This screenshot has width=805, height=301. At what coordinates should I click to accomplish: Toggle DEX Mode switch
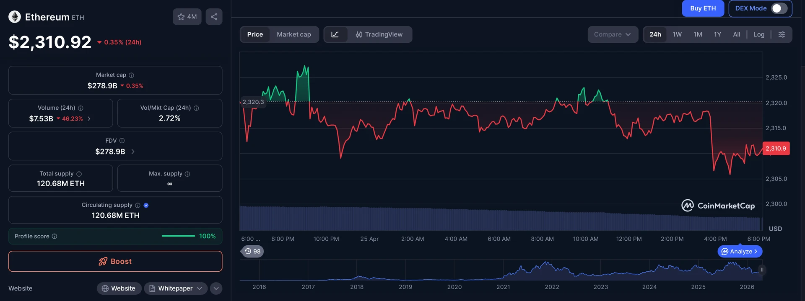coord(779,8)
